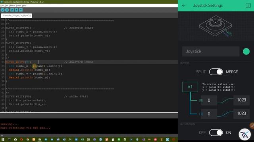The image size is (254, 142).
Task: Click the '// JOYSTICK MERGE' comment
Action: click(79, 62)
